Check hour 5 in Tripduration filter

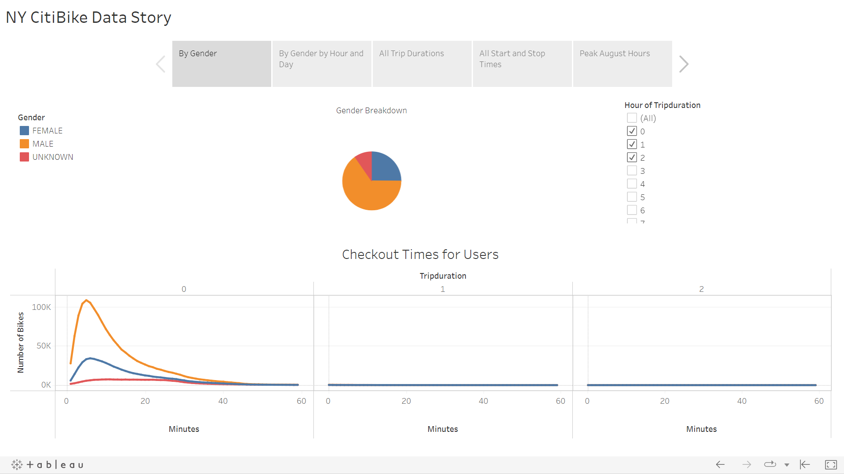(x=632, y=197)
